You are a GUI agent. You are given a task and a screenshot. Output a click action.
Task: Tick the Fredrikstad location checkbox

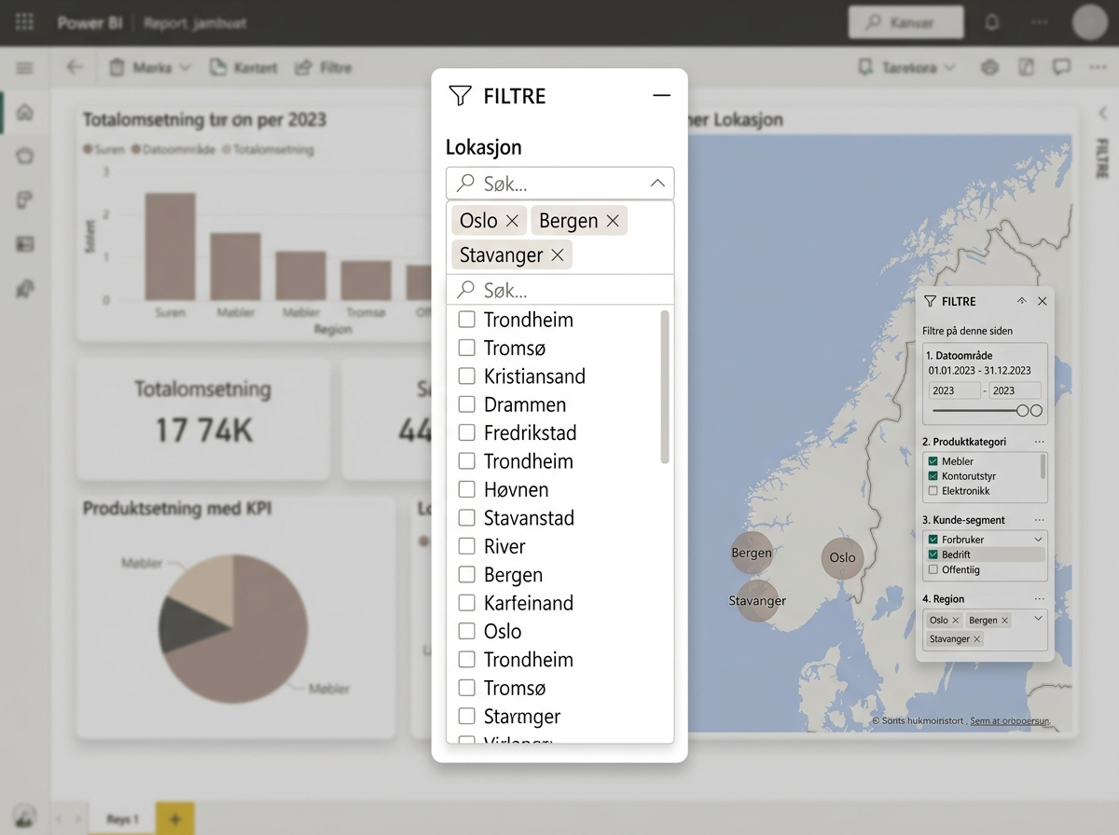pos(466,432)
